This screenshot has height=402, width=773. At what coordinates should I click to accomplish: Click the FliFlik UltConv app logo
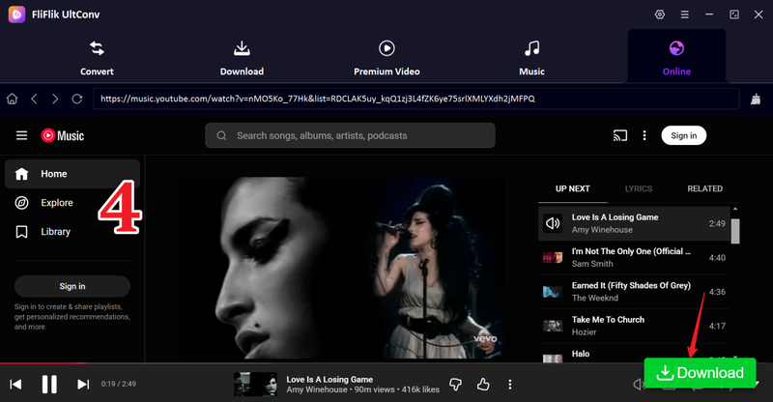[16, 14]
